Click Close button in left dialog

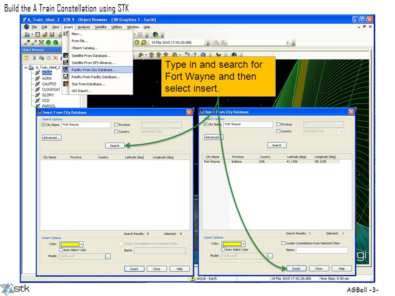tap(157, 269)
